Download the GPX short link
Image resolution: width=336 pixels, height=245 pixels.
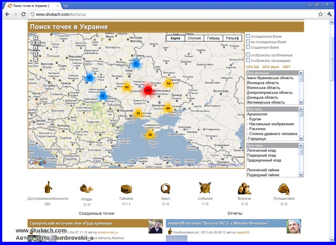pos(271,67)
